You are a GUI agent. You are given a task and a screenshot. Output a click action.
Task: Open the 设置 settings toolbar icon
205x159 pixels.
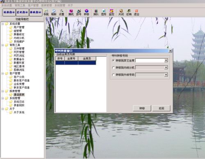click(61, 12)
